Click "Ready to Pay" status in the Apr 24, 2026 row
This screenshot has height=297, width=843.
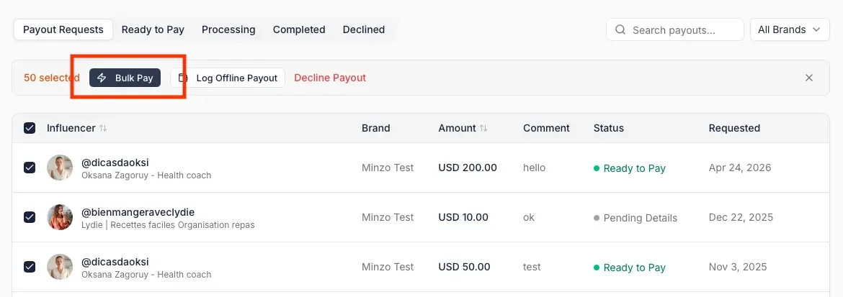coord(630,168)
